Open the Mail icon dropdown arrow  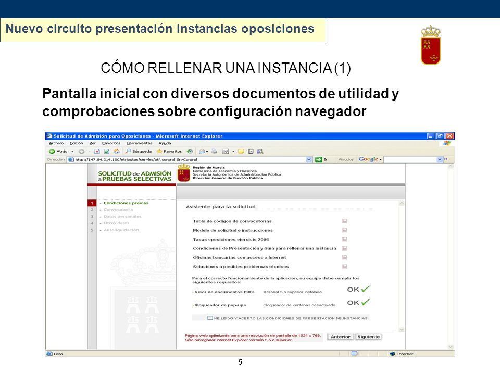tap(207, 152)
